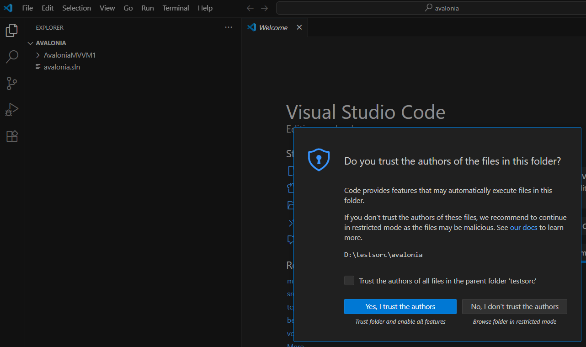Image resolution: width=586 pixels, height=347 pixels.
Task: Go back with the left arrow
Action: coord(250,8)
